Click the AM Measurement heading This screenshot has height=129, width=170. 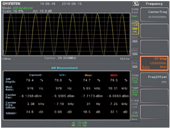point(65,68)
